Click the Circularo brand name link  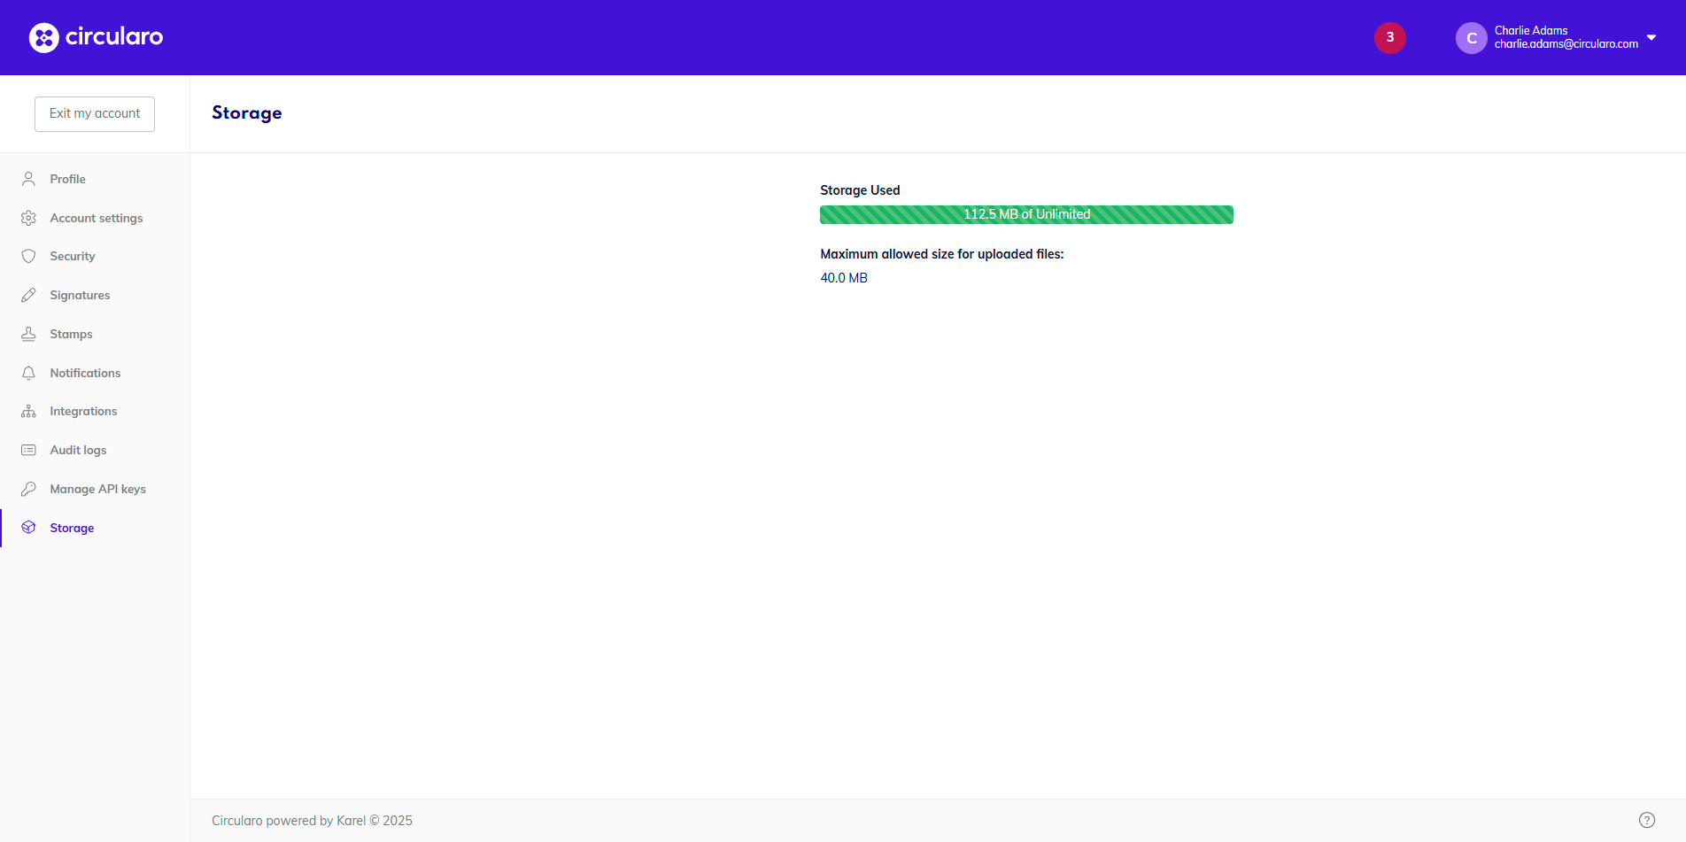point(114,37)
